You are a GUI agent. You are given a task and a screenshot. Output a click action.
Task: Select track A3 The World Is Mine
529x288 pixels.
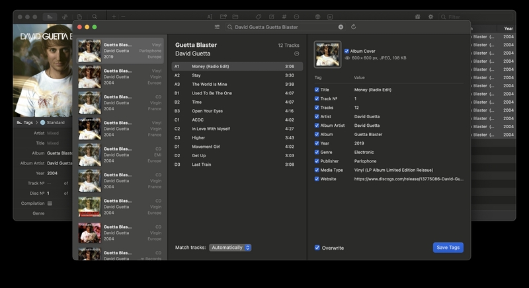coord(237,84)
